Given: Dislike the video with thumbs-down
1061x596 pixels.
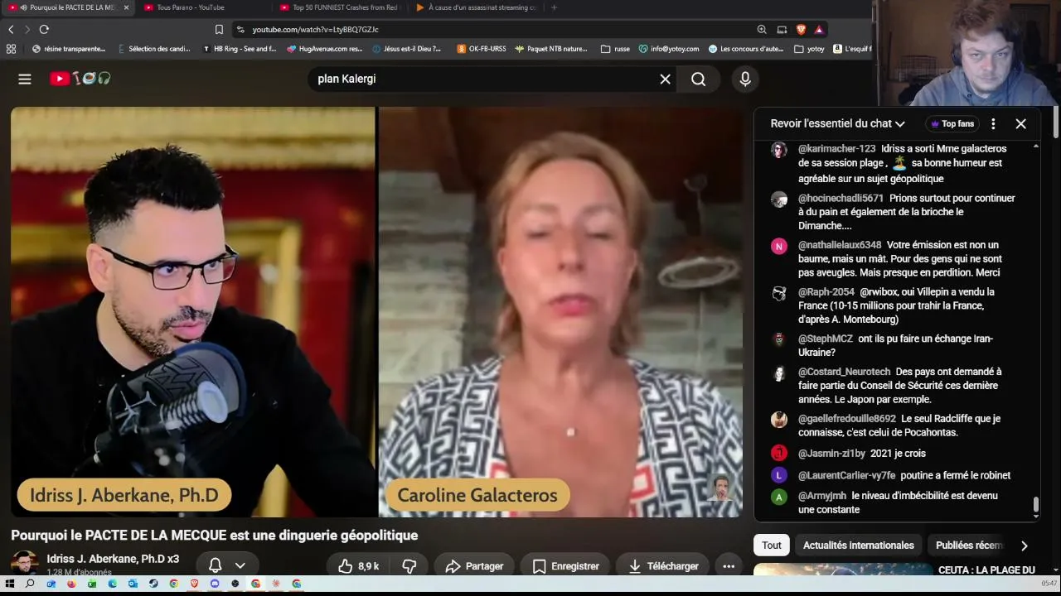Looking at the screenshot, I should point(409,566).
